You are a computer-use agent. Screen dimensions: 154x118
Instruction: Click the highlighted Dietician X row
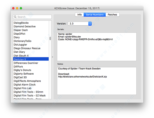pos(31,59)
